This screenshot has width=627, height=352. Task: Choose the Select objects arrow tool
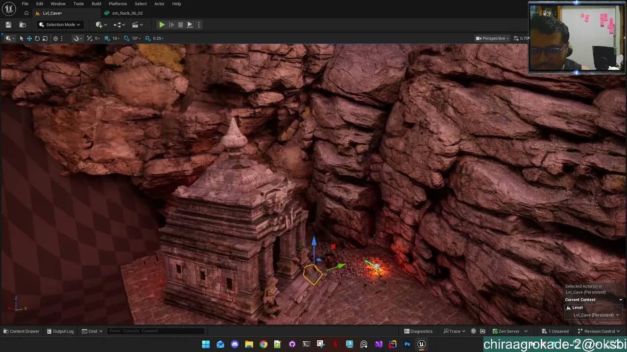pos(21,38)
